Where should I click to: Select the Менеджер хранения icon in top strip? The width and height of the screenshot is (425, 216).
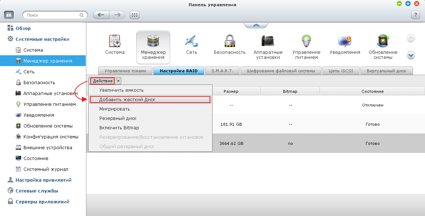tap(153, 47)
